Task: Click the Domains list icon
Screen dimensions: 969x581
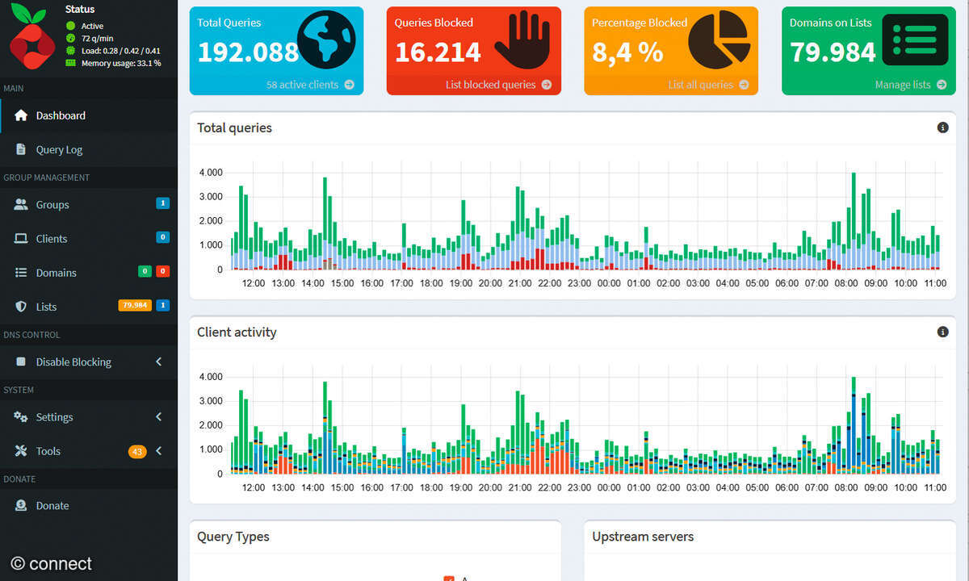Action: click(x=22, y=272)
